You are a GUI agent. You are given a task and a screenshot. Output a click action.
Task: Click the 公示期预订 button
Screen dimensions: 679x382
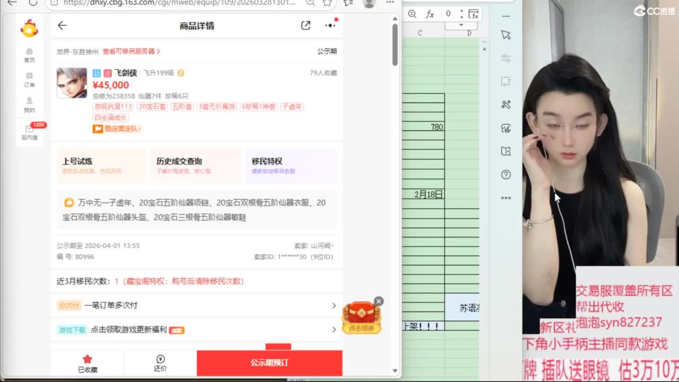tap(269, 363)
